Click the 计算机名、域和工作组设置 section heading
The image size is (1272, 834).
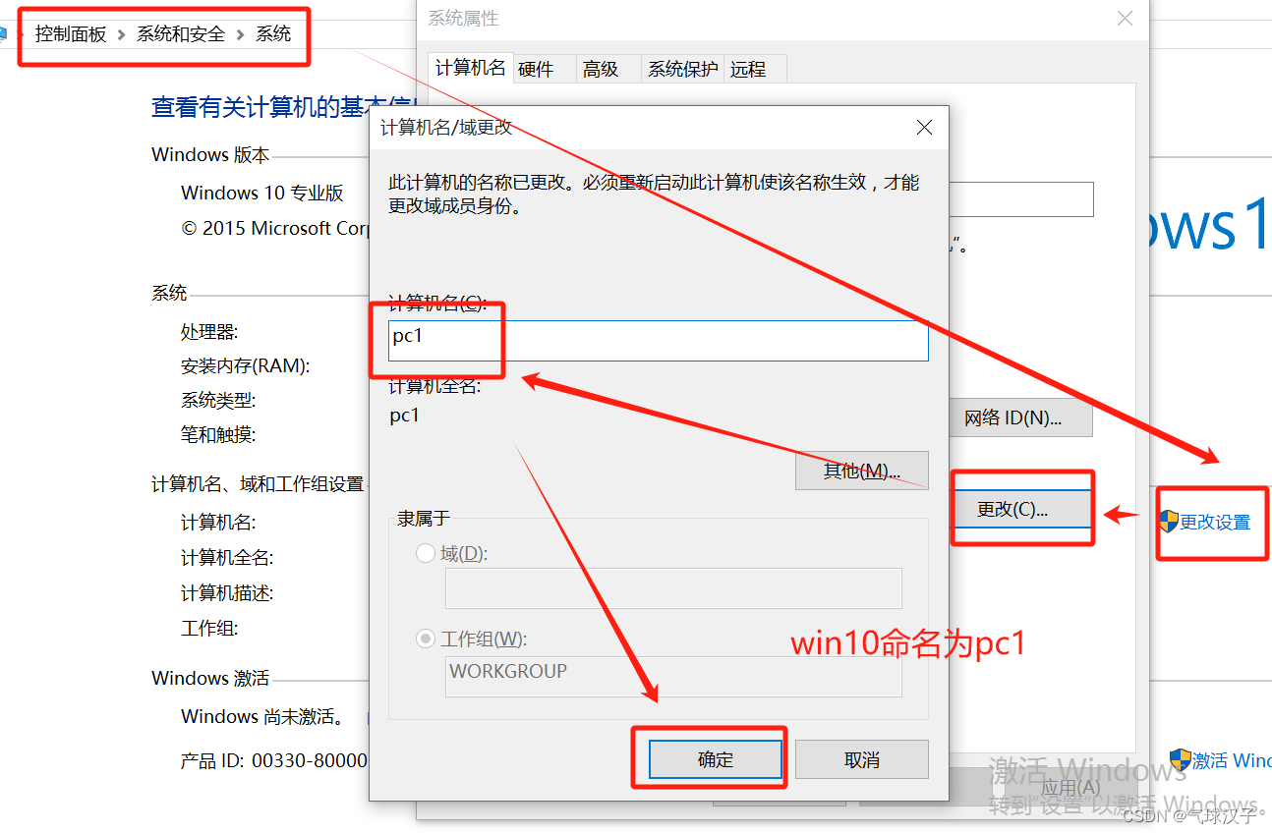point(258,484)
